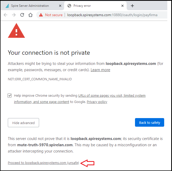The width and height of the screenshot is (172, 171).
Task: Click the large red warning triangle
Action: tap(16, 30)
